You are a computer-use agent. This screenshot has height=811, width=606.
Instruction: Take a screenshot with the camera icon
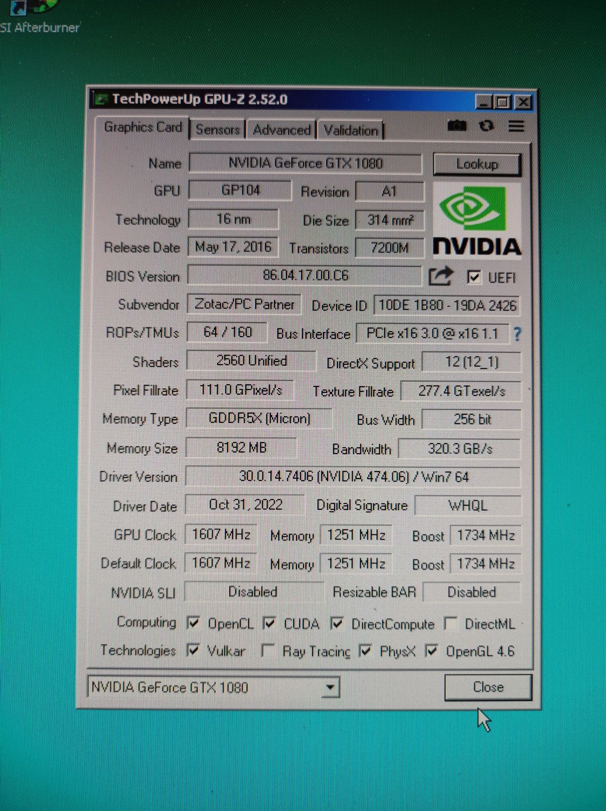click(457, 126)
